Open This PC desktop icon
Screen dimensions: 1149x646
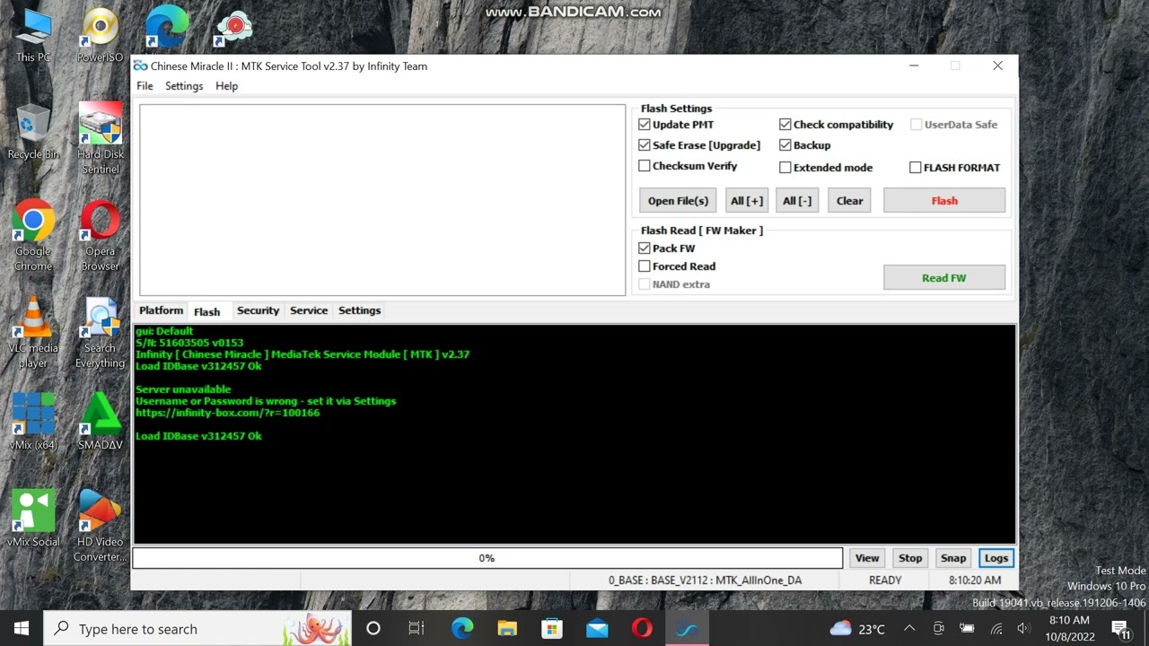point(33,36)
